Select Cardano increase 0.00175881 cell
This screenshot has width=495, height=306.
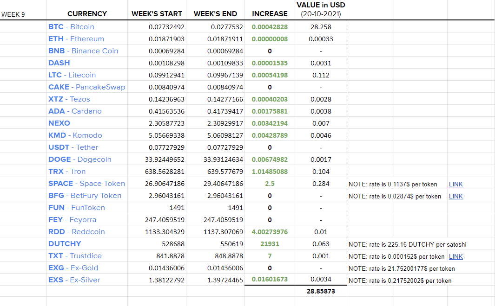[270, 111]
